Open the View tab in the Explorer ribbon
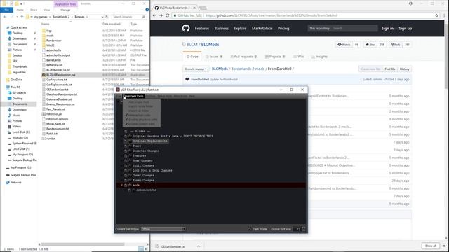The width and height of the screenshot is (449, 252). tap(47, 10)
